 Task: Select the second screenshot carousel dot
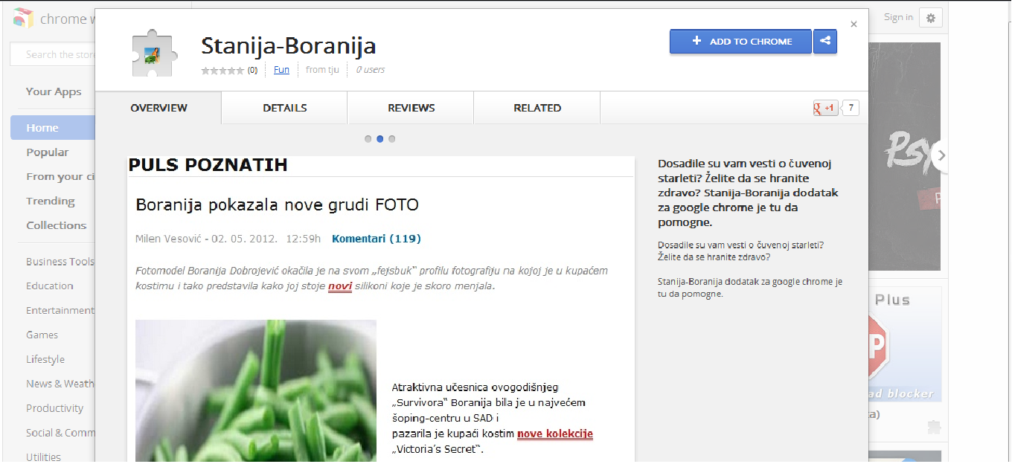tap(379, 139)
